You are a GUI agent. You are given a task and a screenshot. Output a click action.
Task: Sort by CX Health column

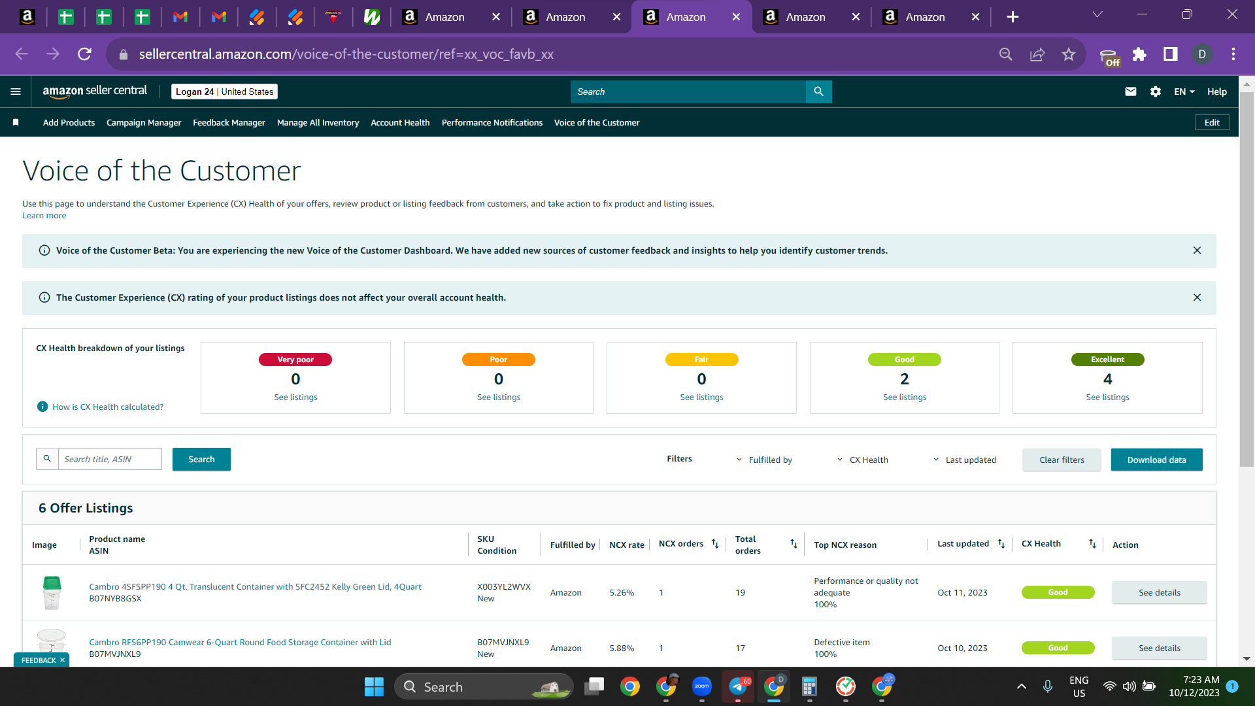pos(1092,544)
